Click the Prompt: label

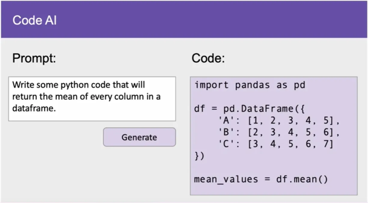[x=34, y=58]
